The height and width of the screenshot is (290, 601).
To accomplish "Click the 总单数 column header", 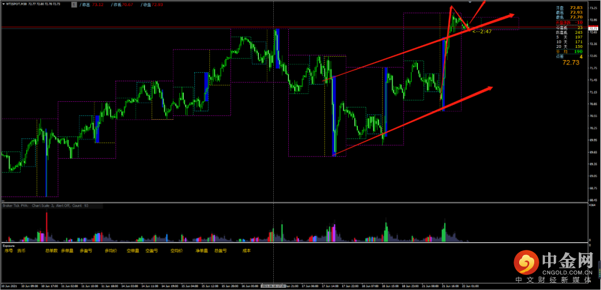I will 51,250.
